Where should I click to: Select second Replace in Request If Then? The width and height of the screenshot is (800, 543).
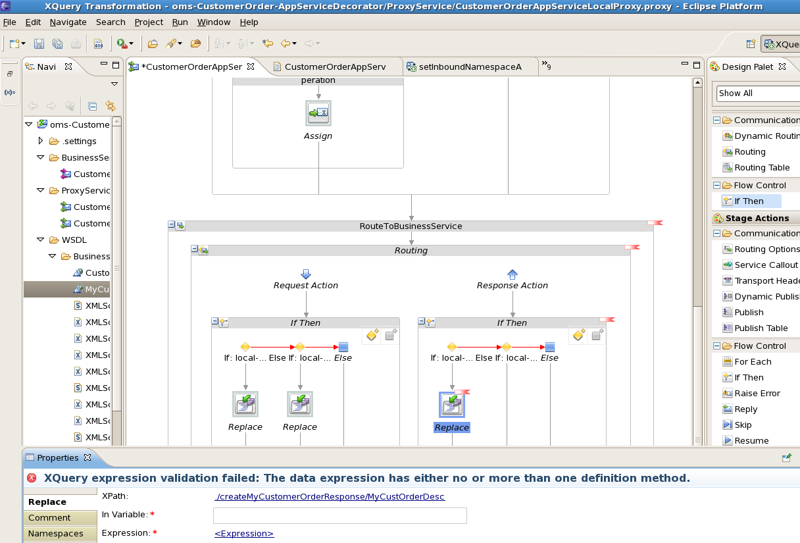pos(300,404)
